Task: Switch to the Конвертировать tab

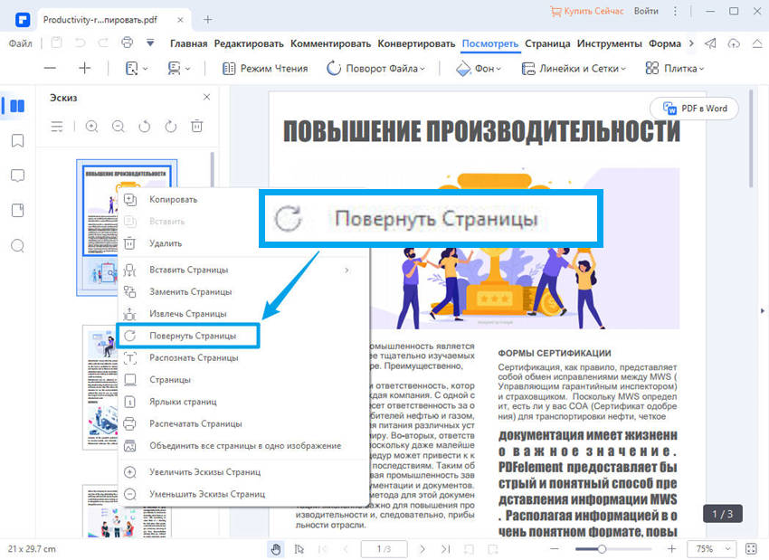Action: click(x=416, y=43)
